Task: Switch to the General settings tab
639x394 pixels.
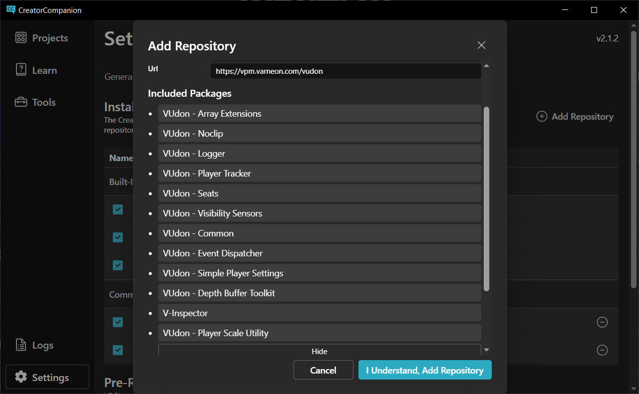Action: (118, 76)
